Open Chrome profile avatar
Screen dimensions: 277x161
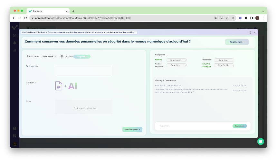coord(257,18)
